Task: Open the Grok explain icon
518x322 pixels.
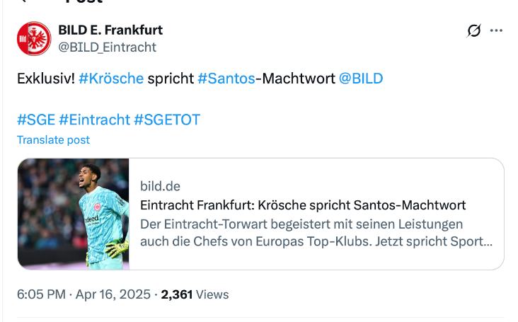Action: pyautogui.click(x=474, y=30)
